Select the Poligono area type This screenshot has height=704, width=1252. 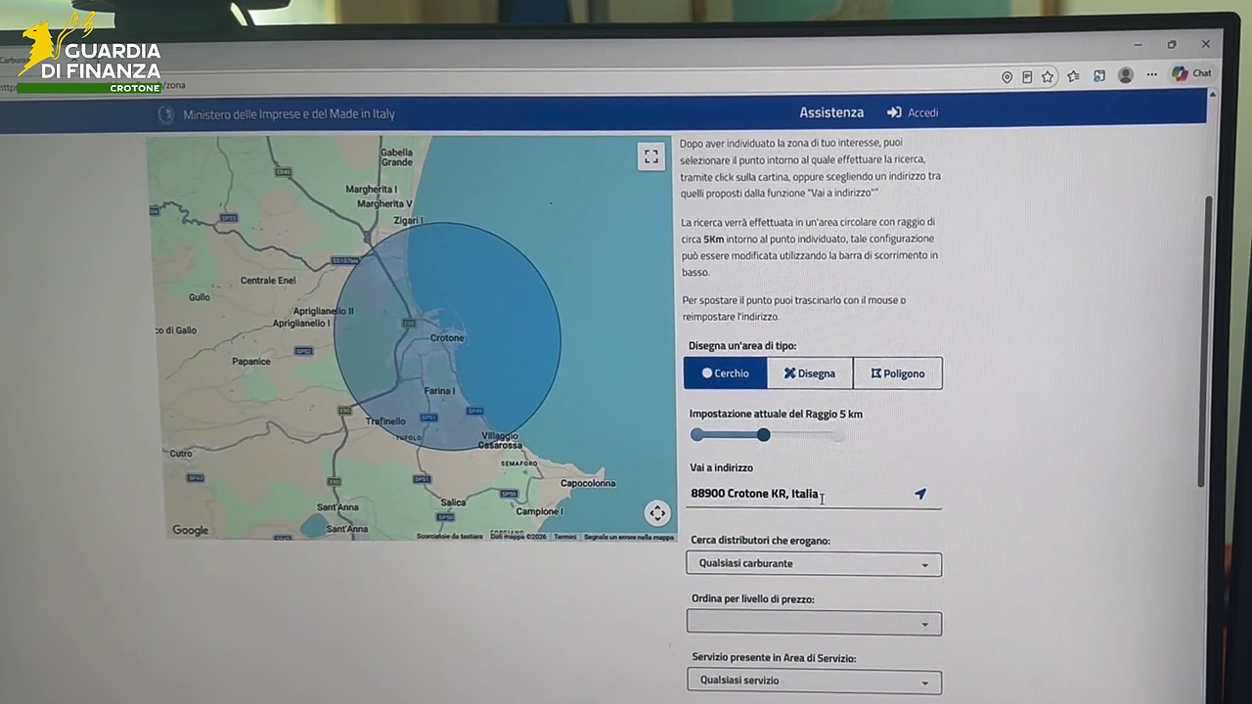pos(898,374)
